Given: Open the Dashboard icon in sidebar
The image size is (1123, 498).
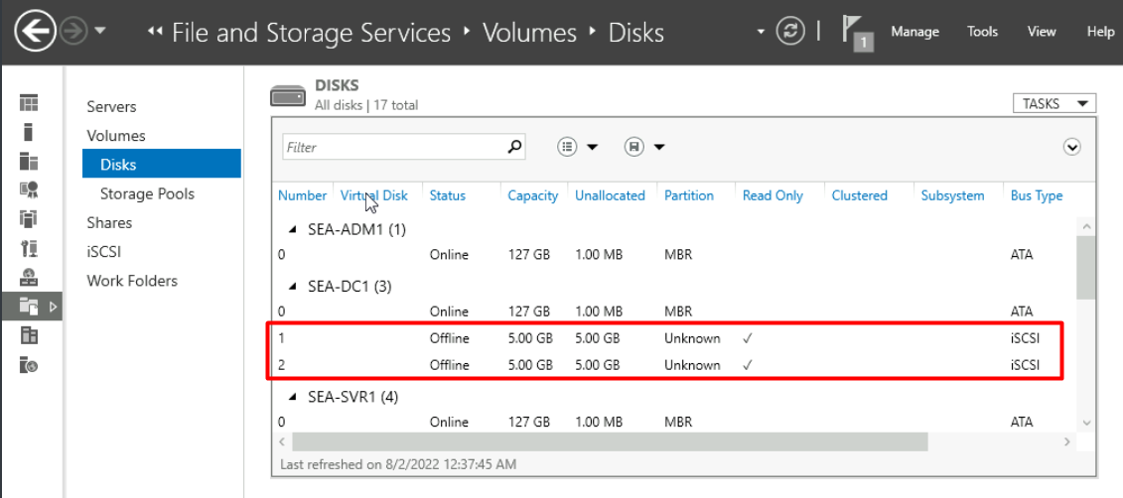Looking at the screenshot, I should (29, 103).
